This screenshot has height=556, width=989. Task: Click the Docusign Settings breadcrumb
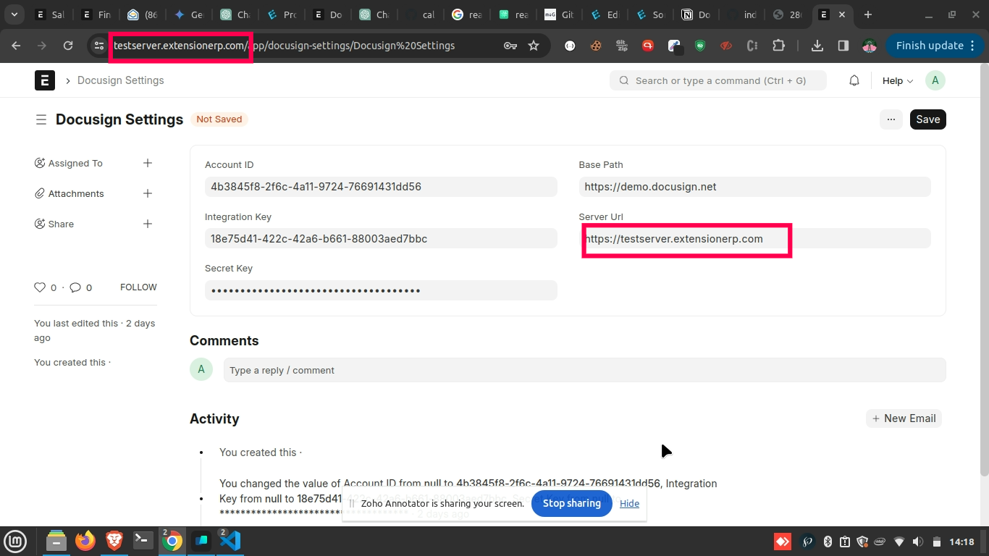point(120,80)
